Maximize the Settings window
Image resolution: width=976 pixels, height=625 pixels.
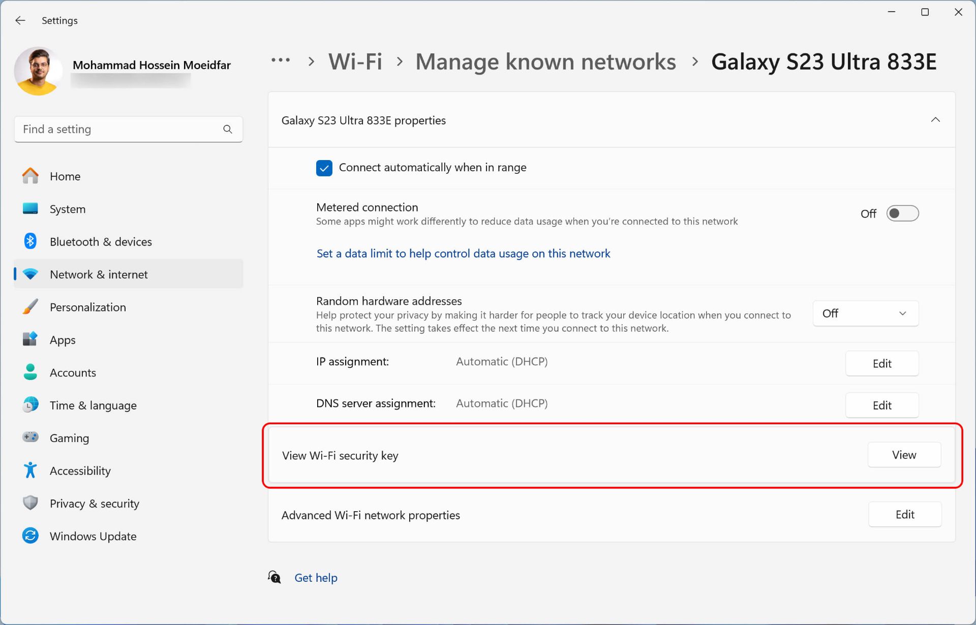coord(925,12)
